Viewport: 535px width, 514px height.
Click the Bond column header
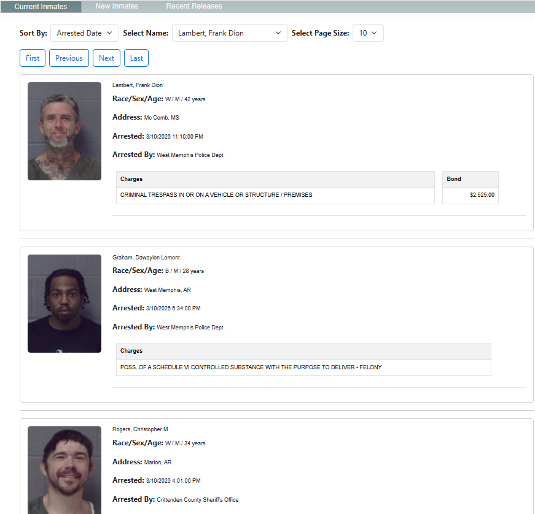pyautogui.click(x=470, y=179)
